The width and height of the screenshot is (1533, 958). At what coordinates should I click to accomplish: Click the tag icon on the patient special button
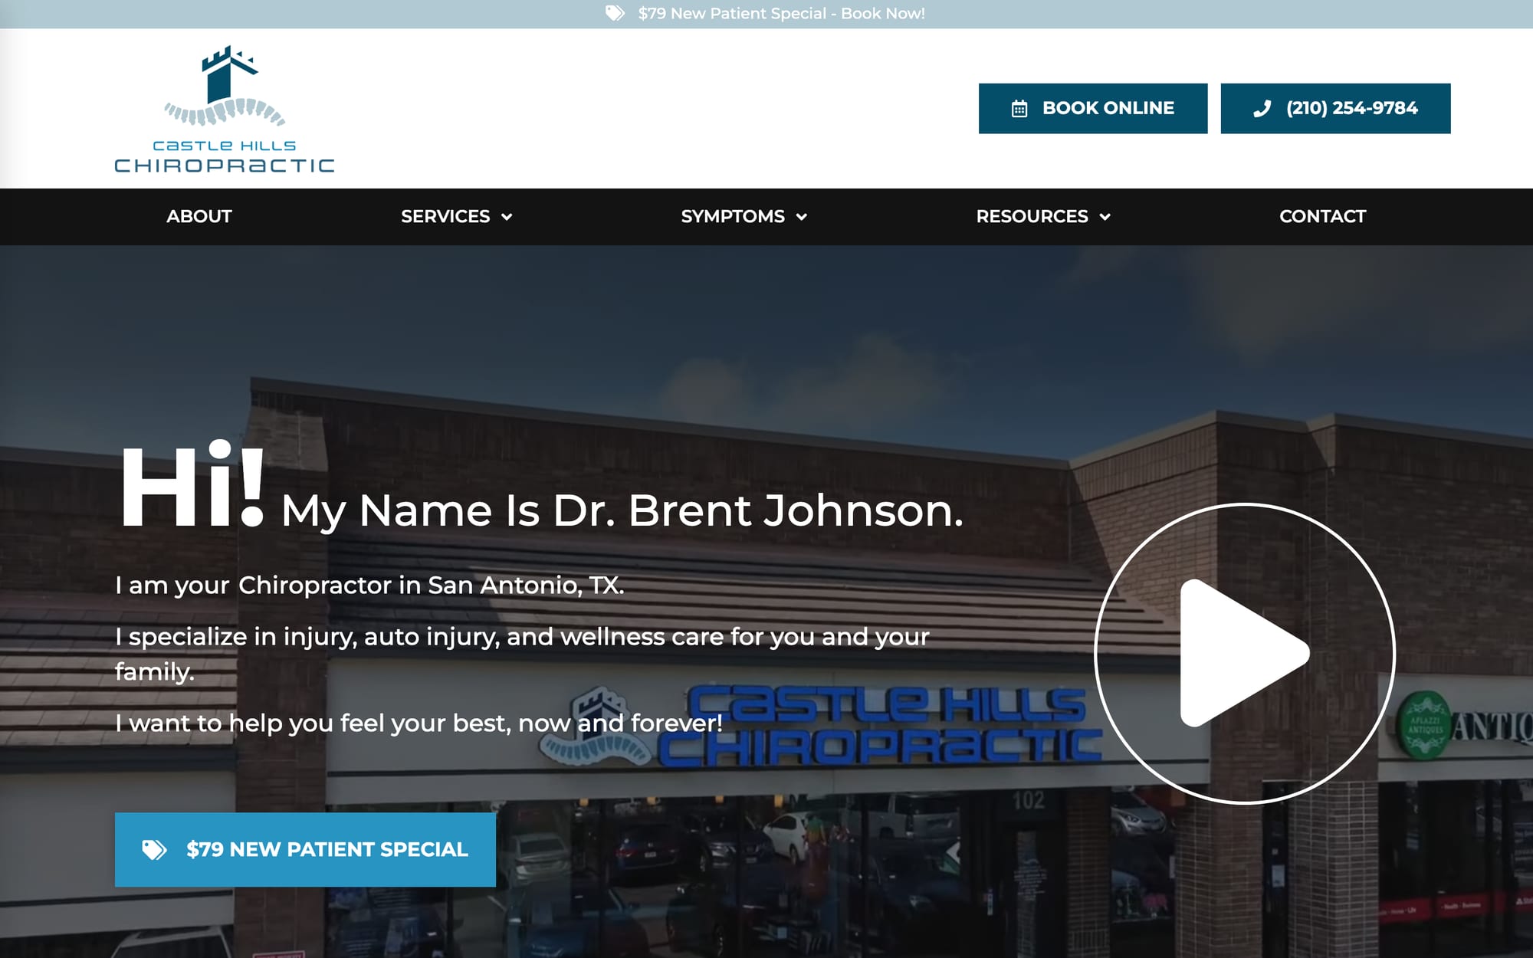click(x=154, y=849)
